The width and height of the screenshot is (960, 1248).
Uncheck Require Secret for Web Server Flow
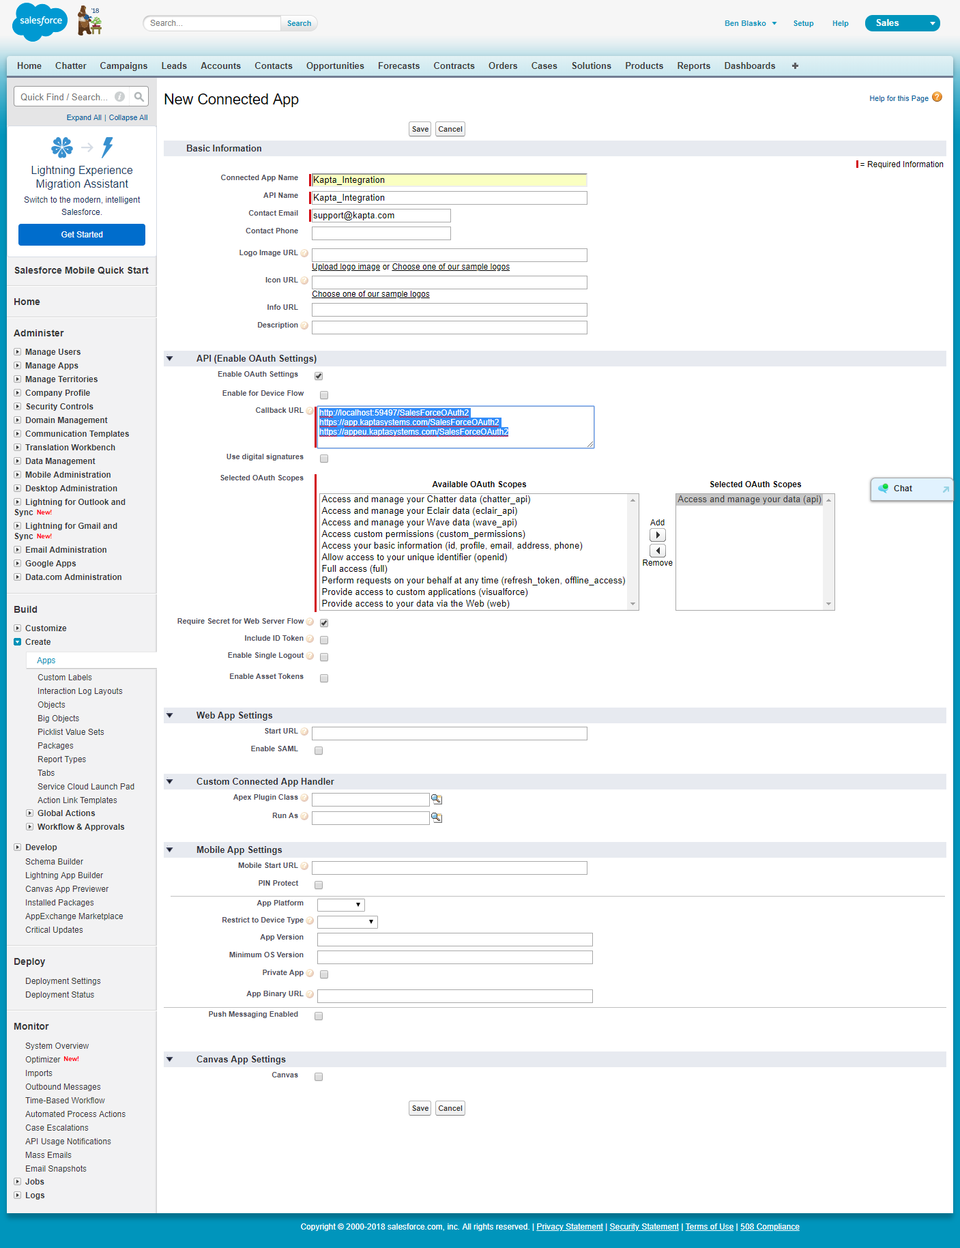point(324,623)
